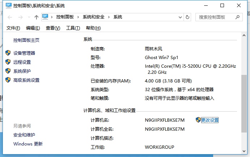Image resolution: width=250 pixels, height=157 pixels.
Task: Click the full computer name beside 计算机全名
Action: point(165,129)
